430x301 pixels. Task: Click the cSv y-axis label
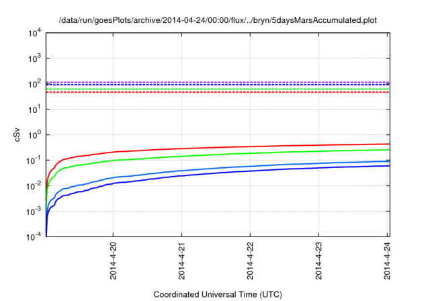coord(17,135)
